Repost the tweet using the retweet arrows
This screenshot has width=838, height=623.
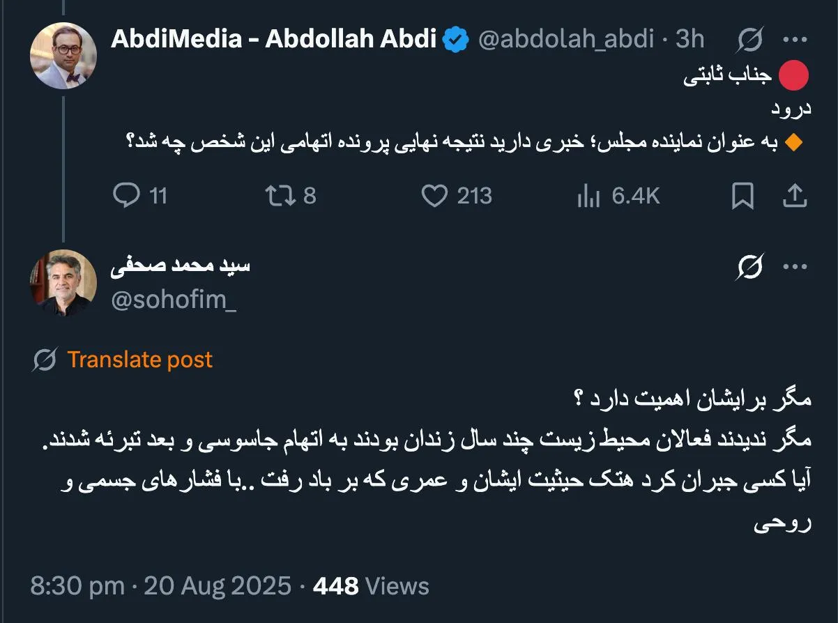(x=282, y=196)
